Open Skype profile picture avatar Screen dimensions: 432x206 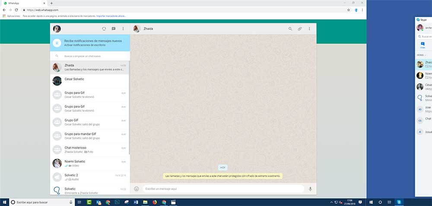(420, 28)
